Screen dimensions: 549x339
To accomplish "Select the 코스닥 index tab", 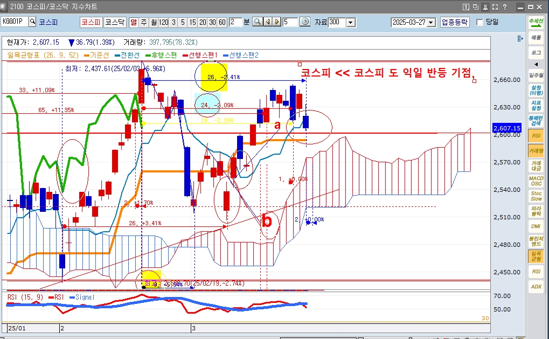I will point(115,22).
